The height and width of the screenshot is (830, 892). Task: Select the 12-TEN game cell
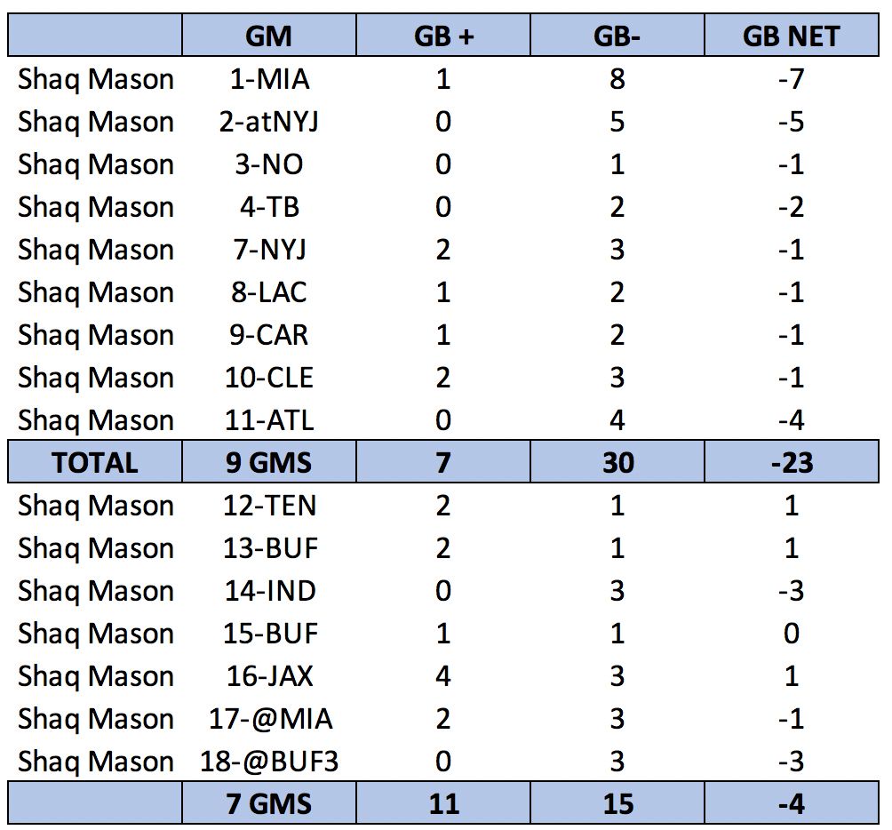click(x=269, y=506)
